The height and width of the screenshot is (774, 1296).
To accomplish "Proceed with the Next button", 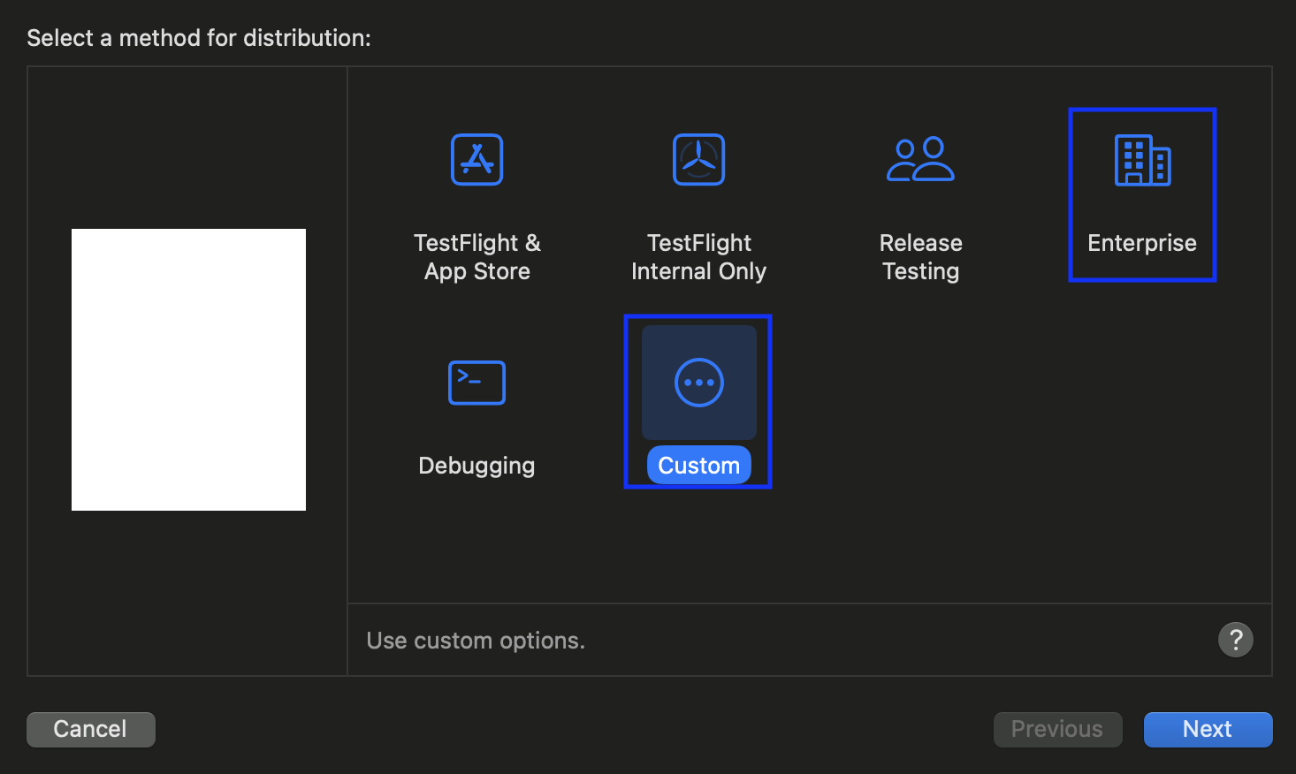I will (x=1208, y=729).
